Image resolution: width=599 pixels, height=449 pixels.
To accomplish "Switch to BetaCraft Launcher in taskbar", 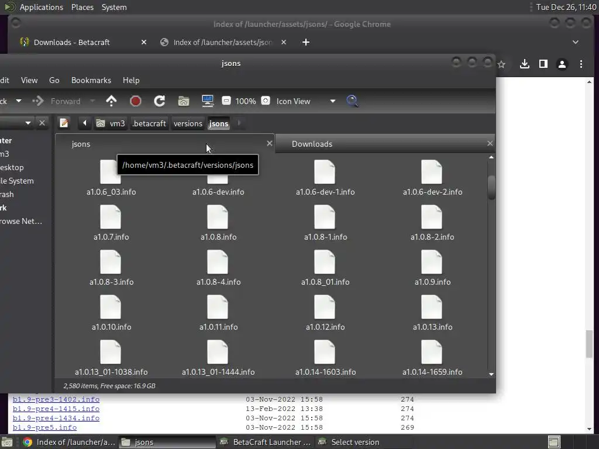I will 266,442.
